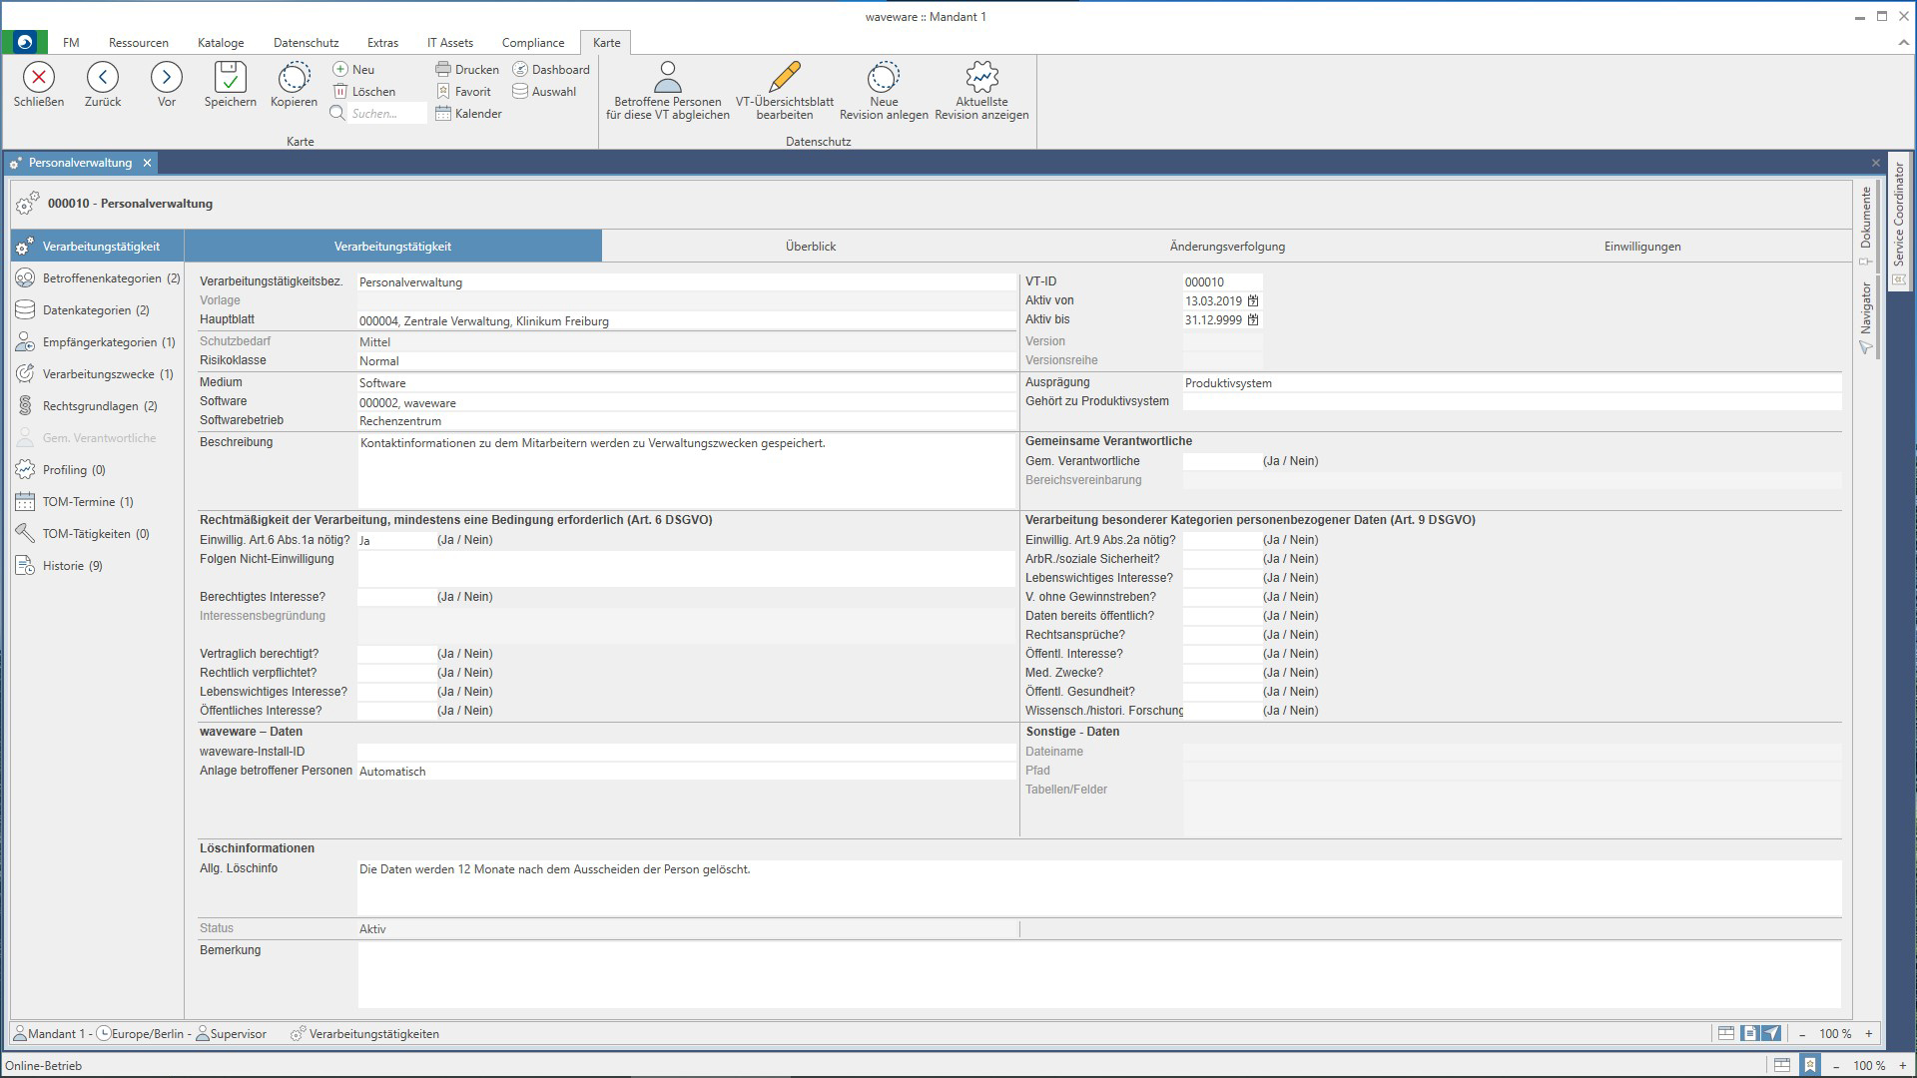Viewport: 1917px width, 1078px height.
Task: Click Betroffene Personen abgleichen icon
Action: (667, 78)
